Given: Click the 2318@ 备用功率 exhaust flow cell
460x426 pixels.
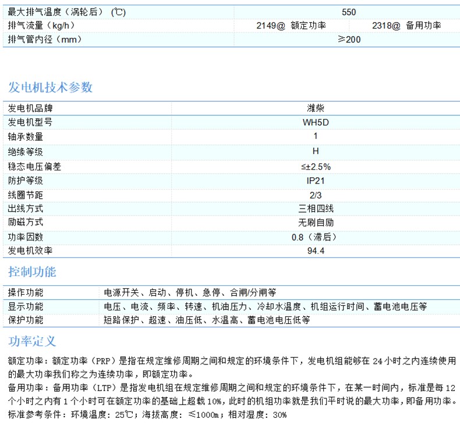Looking at the screenshot, I should point(406,26).
